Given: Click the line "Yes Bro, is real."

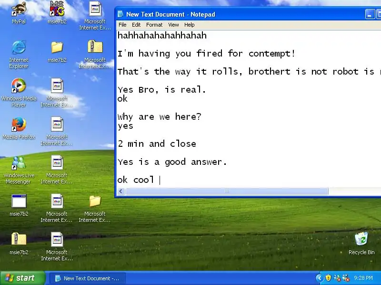Looking at the screenshot, I should 162,90.
